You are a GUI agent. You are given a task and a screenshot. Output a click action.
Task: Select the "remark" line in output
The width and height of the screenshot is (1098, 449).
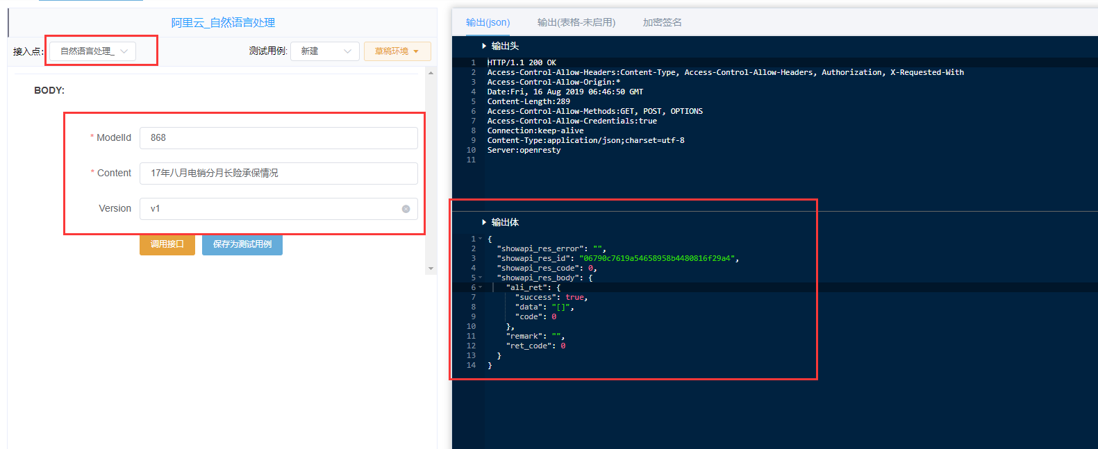pyautogui.click(x=535, y=336)
